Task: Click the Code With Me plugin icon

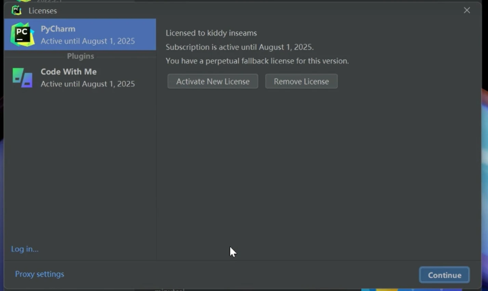Action: point(22,78)
